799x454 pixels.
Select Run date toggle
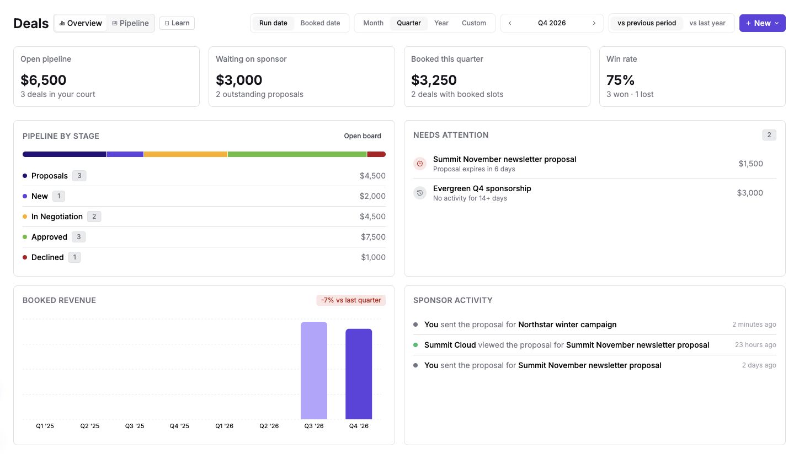click(273, 23)
